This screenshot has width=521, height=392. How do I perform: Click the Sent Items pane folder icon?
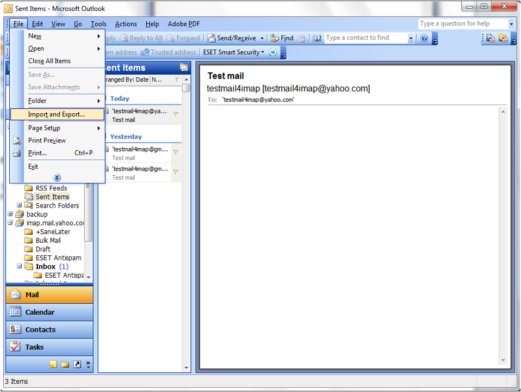click(184, 68)
